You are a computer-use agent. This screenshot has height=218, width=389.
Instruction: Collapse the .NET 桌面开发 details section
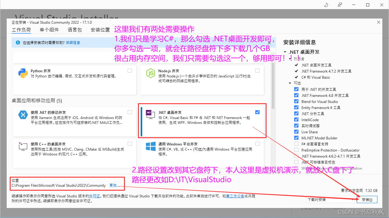[x=285, y=52]
